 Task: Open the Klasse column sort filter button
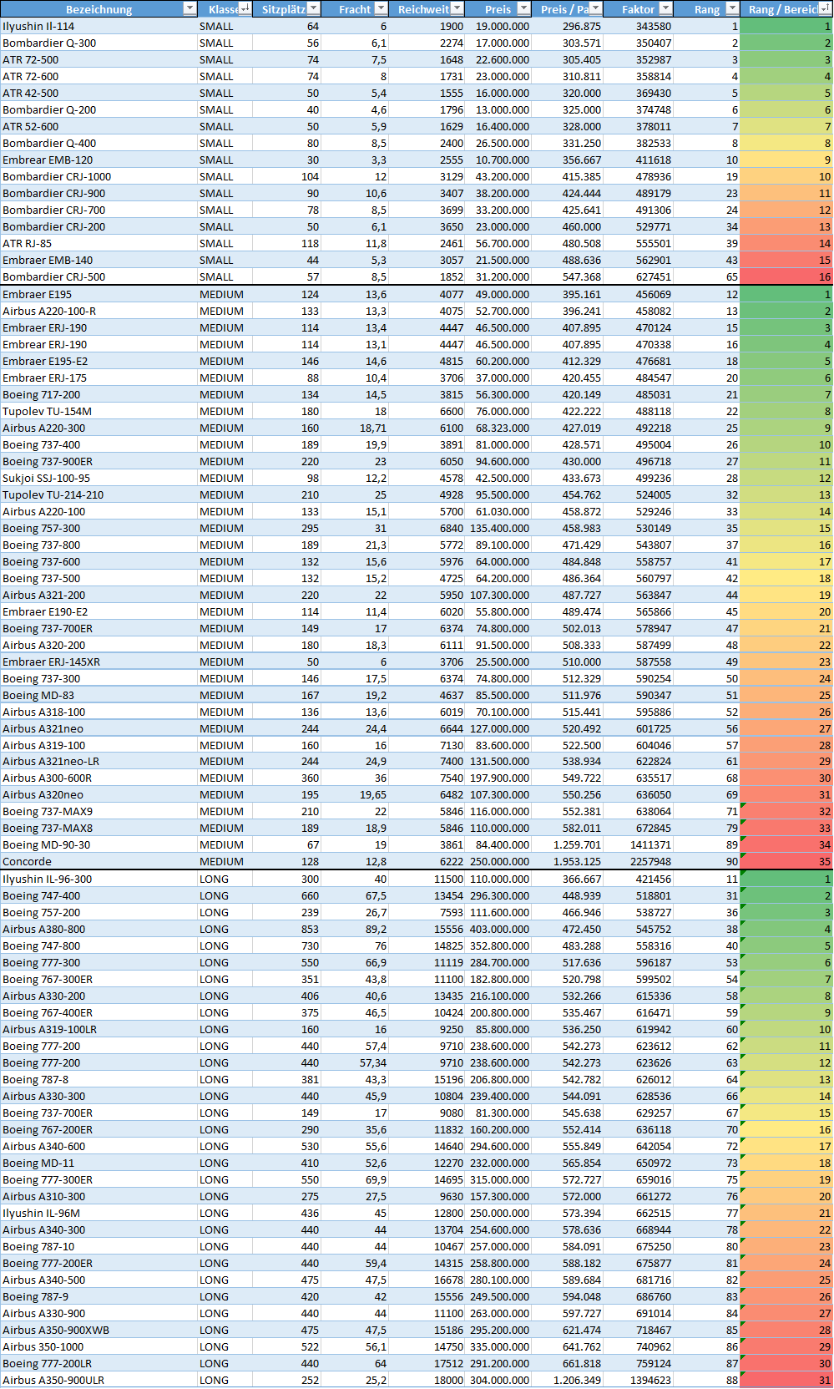tap(245, 8)
